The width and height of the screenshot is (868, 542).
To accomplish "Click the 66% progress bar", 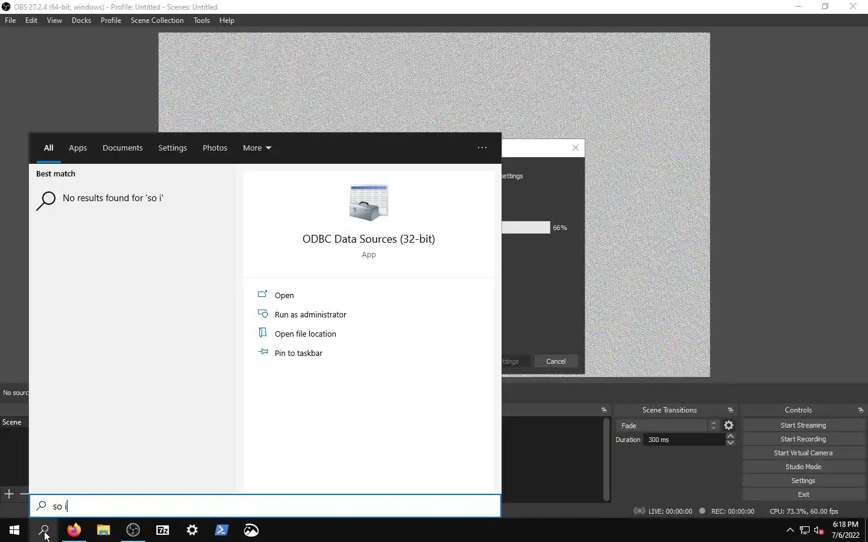I will (x=526, y=228).
